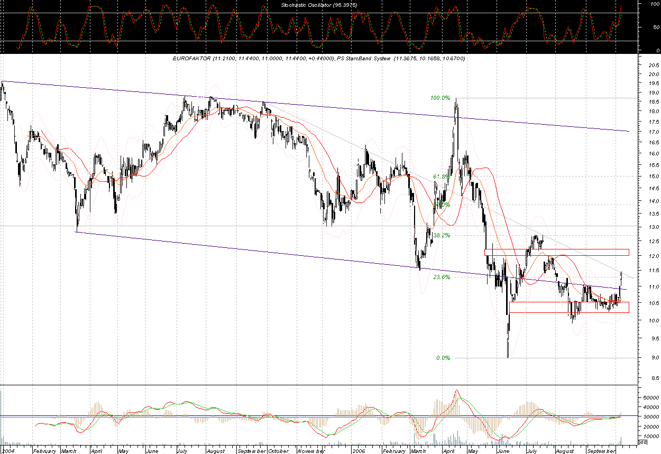Click the x10 multiplier label

click(643, 441)
